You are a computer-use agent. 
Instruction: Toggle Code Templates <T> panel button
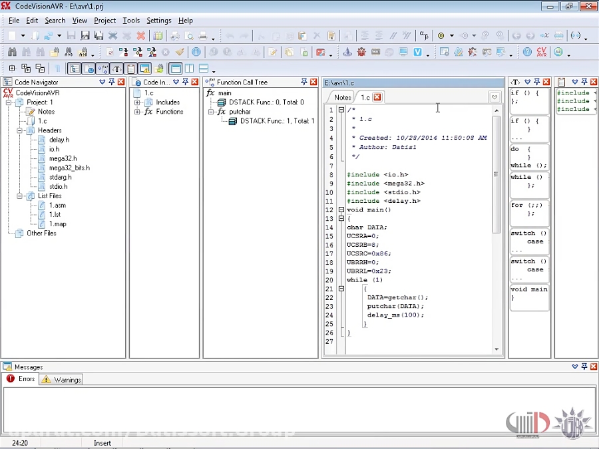pyautogui.click(x=116, y=69)
